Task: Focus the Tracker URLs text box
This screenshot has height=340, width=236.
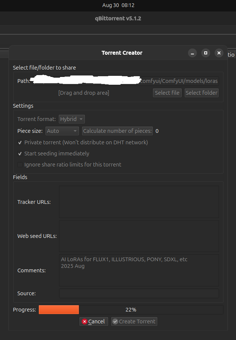Action: [x=139, y=202]
